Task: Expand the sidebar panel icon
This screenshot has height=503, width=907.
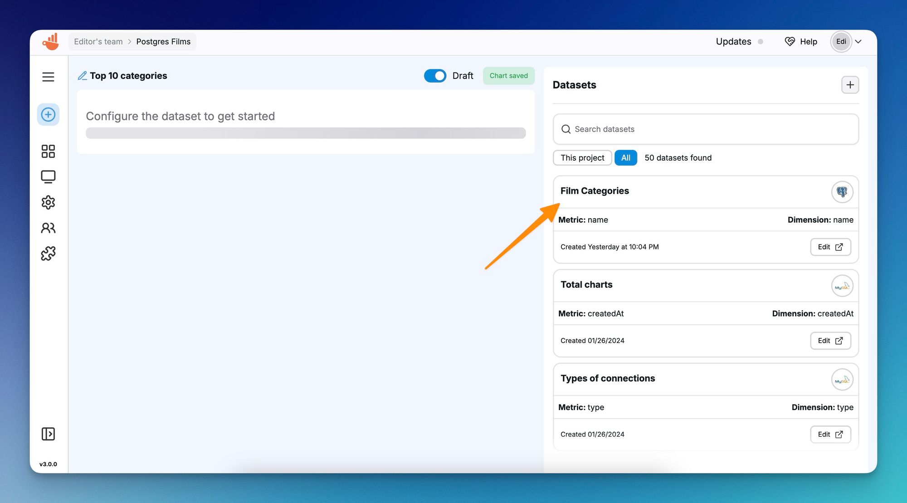Action: (x=48, y=434)
